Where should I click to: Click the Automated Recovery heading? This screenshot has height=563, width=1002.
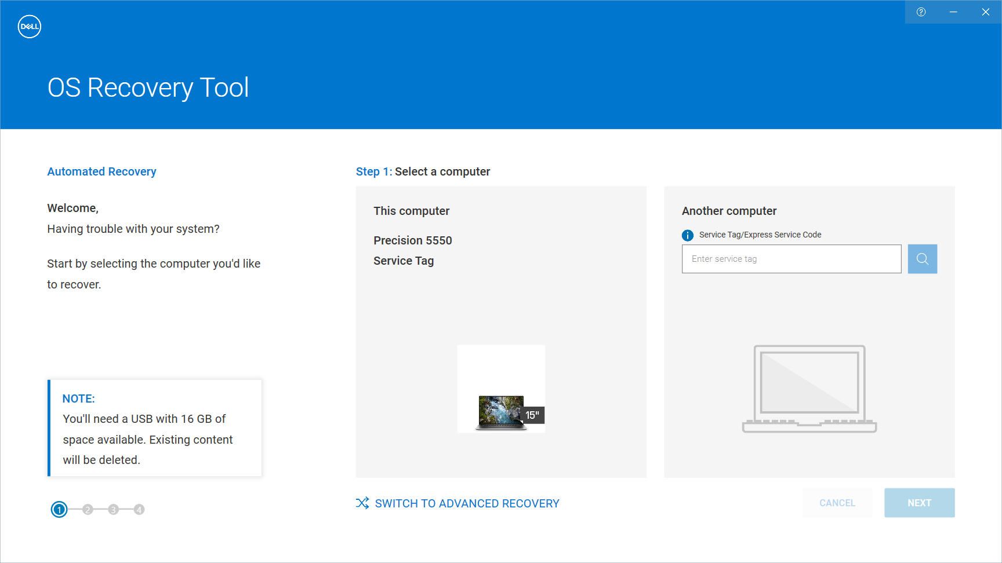click(101, 171)
